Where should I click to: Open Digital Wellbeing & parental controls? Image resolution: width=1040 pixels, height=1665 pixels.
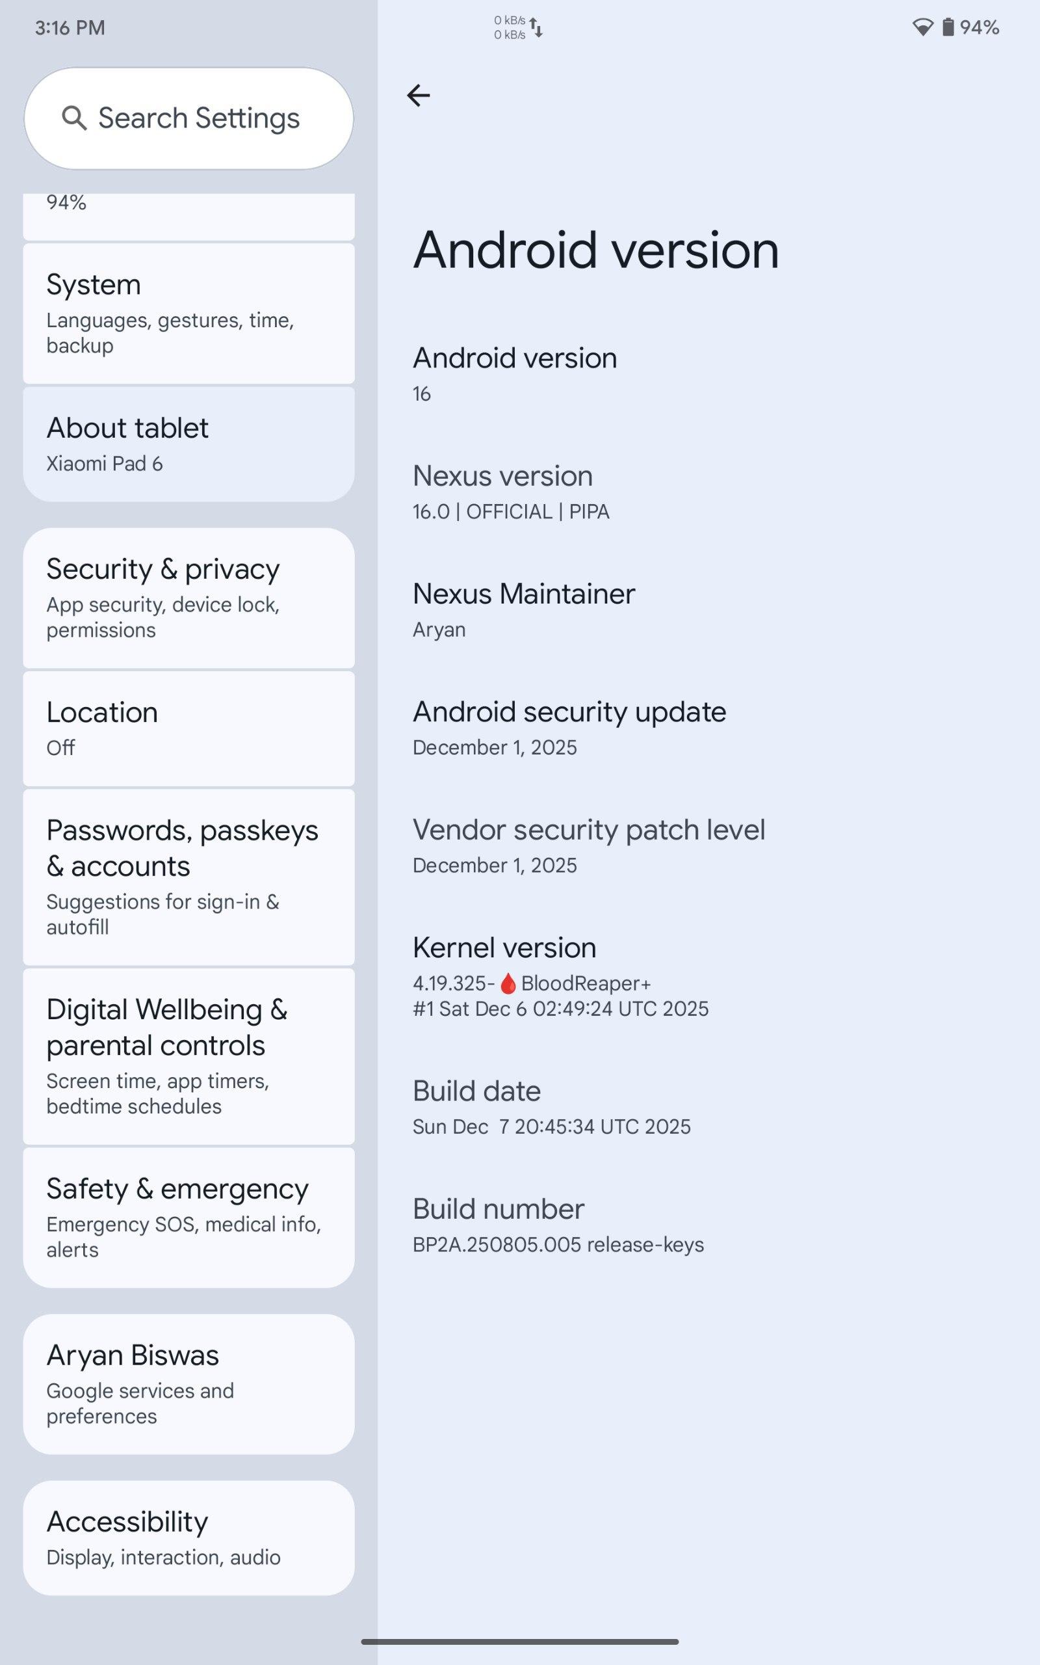[x=188, y=1056]
